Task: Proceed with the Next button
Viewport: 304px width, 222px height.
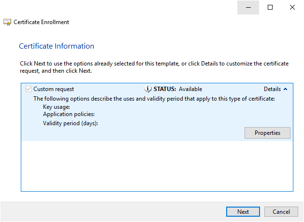Action: [243, 212]
